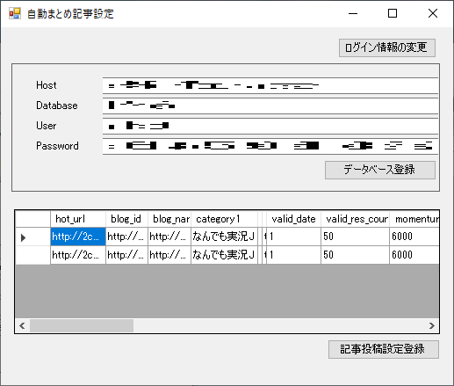Click the ログイン情報の変更 button
The width and height of the screenshot is (454, 386).
[x=387, y=47]
